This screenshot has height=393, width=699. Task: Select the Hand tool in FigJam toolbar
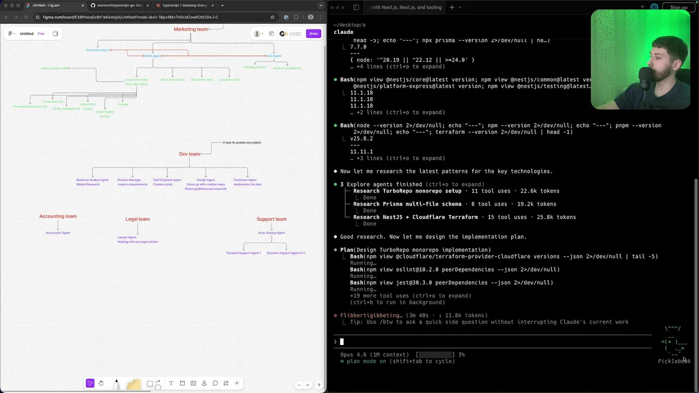click(x=101, y=383)
